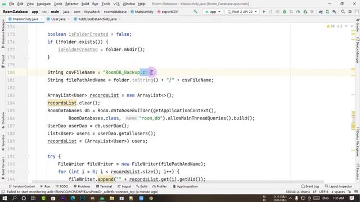
Task: Open the Windows Start menu
Action: tap(4, 198)
